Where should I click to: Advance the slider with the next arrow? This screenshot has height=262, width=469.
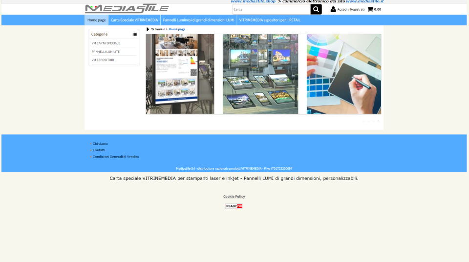pyautogui.click(x=378, y=76)
